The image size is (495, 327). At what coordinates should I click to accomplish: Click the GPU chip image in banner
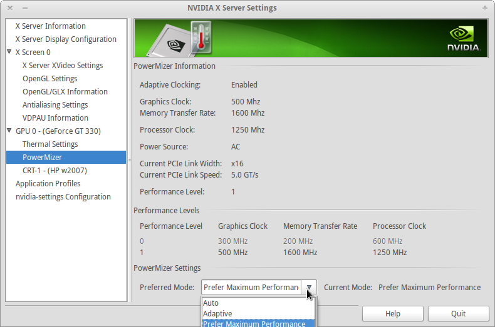pos(169,43)
